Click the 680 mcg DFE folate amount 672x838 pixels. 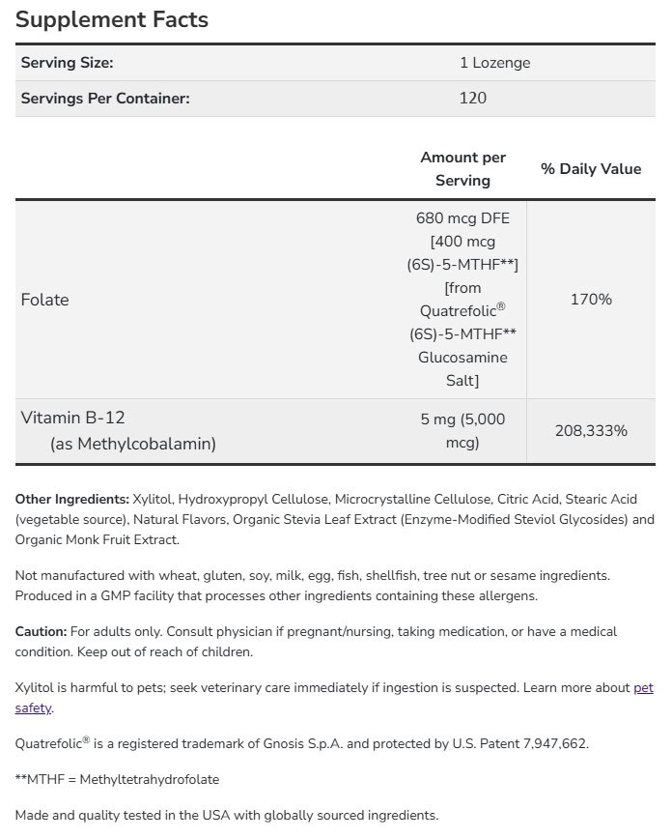point(462,218)
